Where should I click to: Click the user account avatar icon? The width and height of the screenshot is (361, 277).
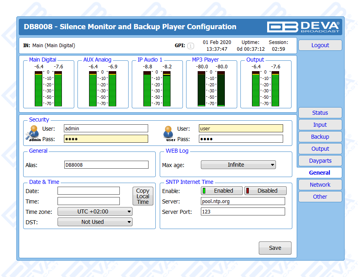click(x=170, y=133)
